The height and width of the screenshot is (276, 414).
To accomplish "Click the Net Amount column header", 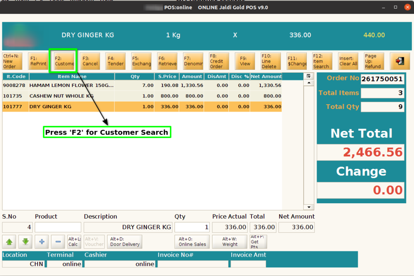I will point(266,76).
